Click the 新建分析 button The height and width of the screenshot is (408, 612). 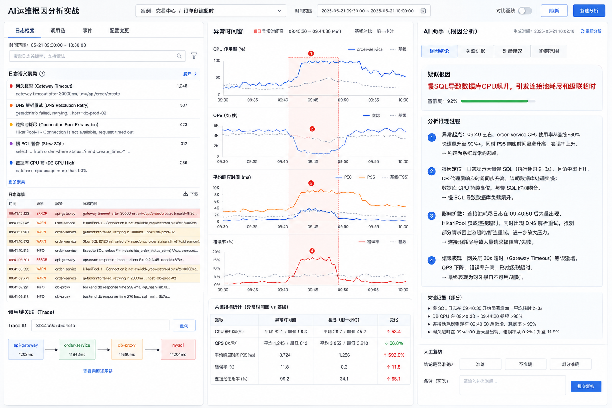(589, 11)
